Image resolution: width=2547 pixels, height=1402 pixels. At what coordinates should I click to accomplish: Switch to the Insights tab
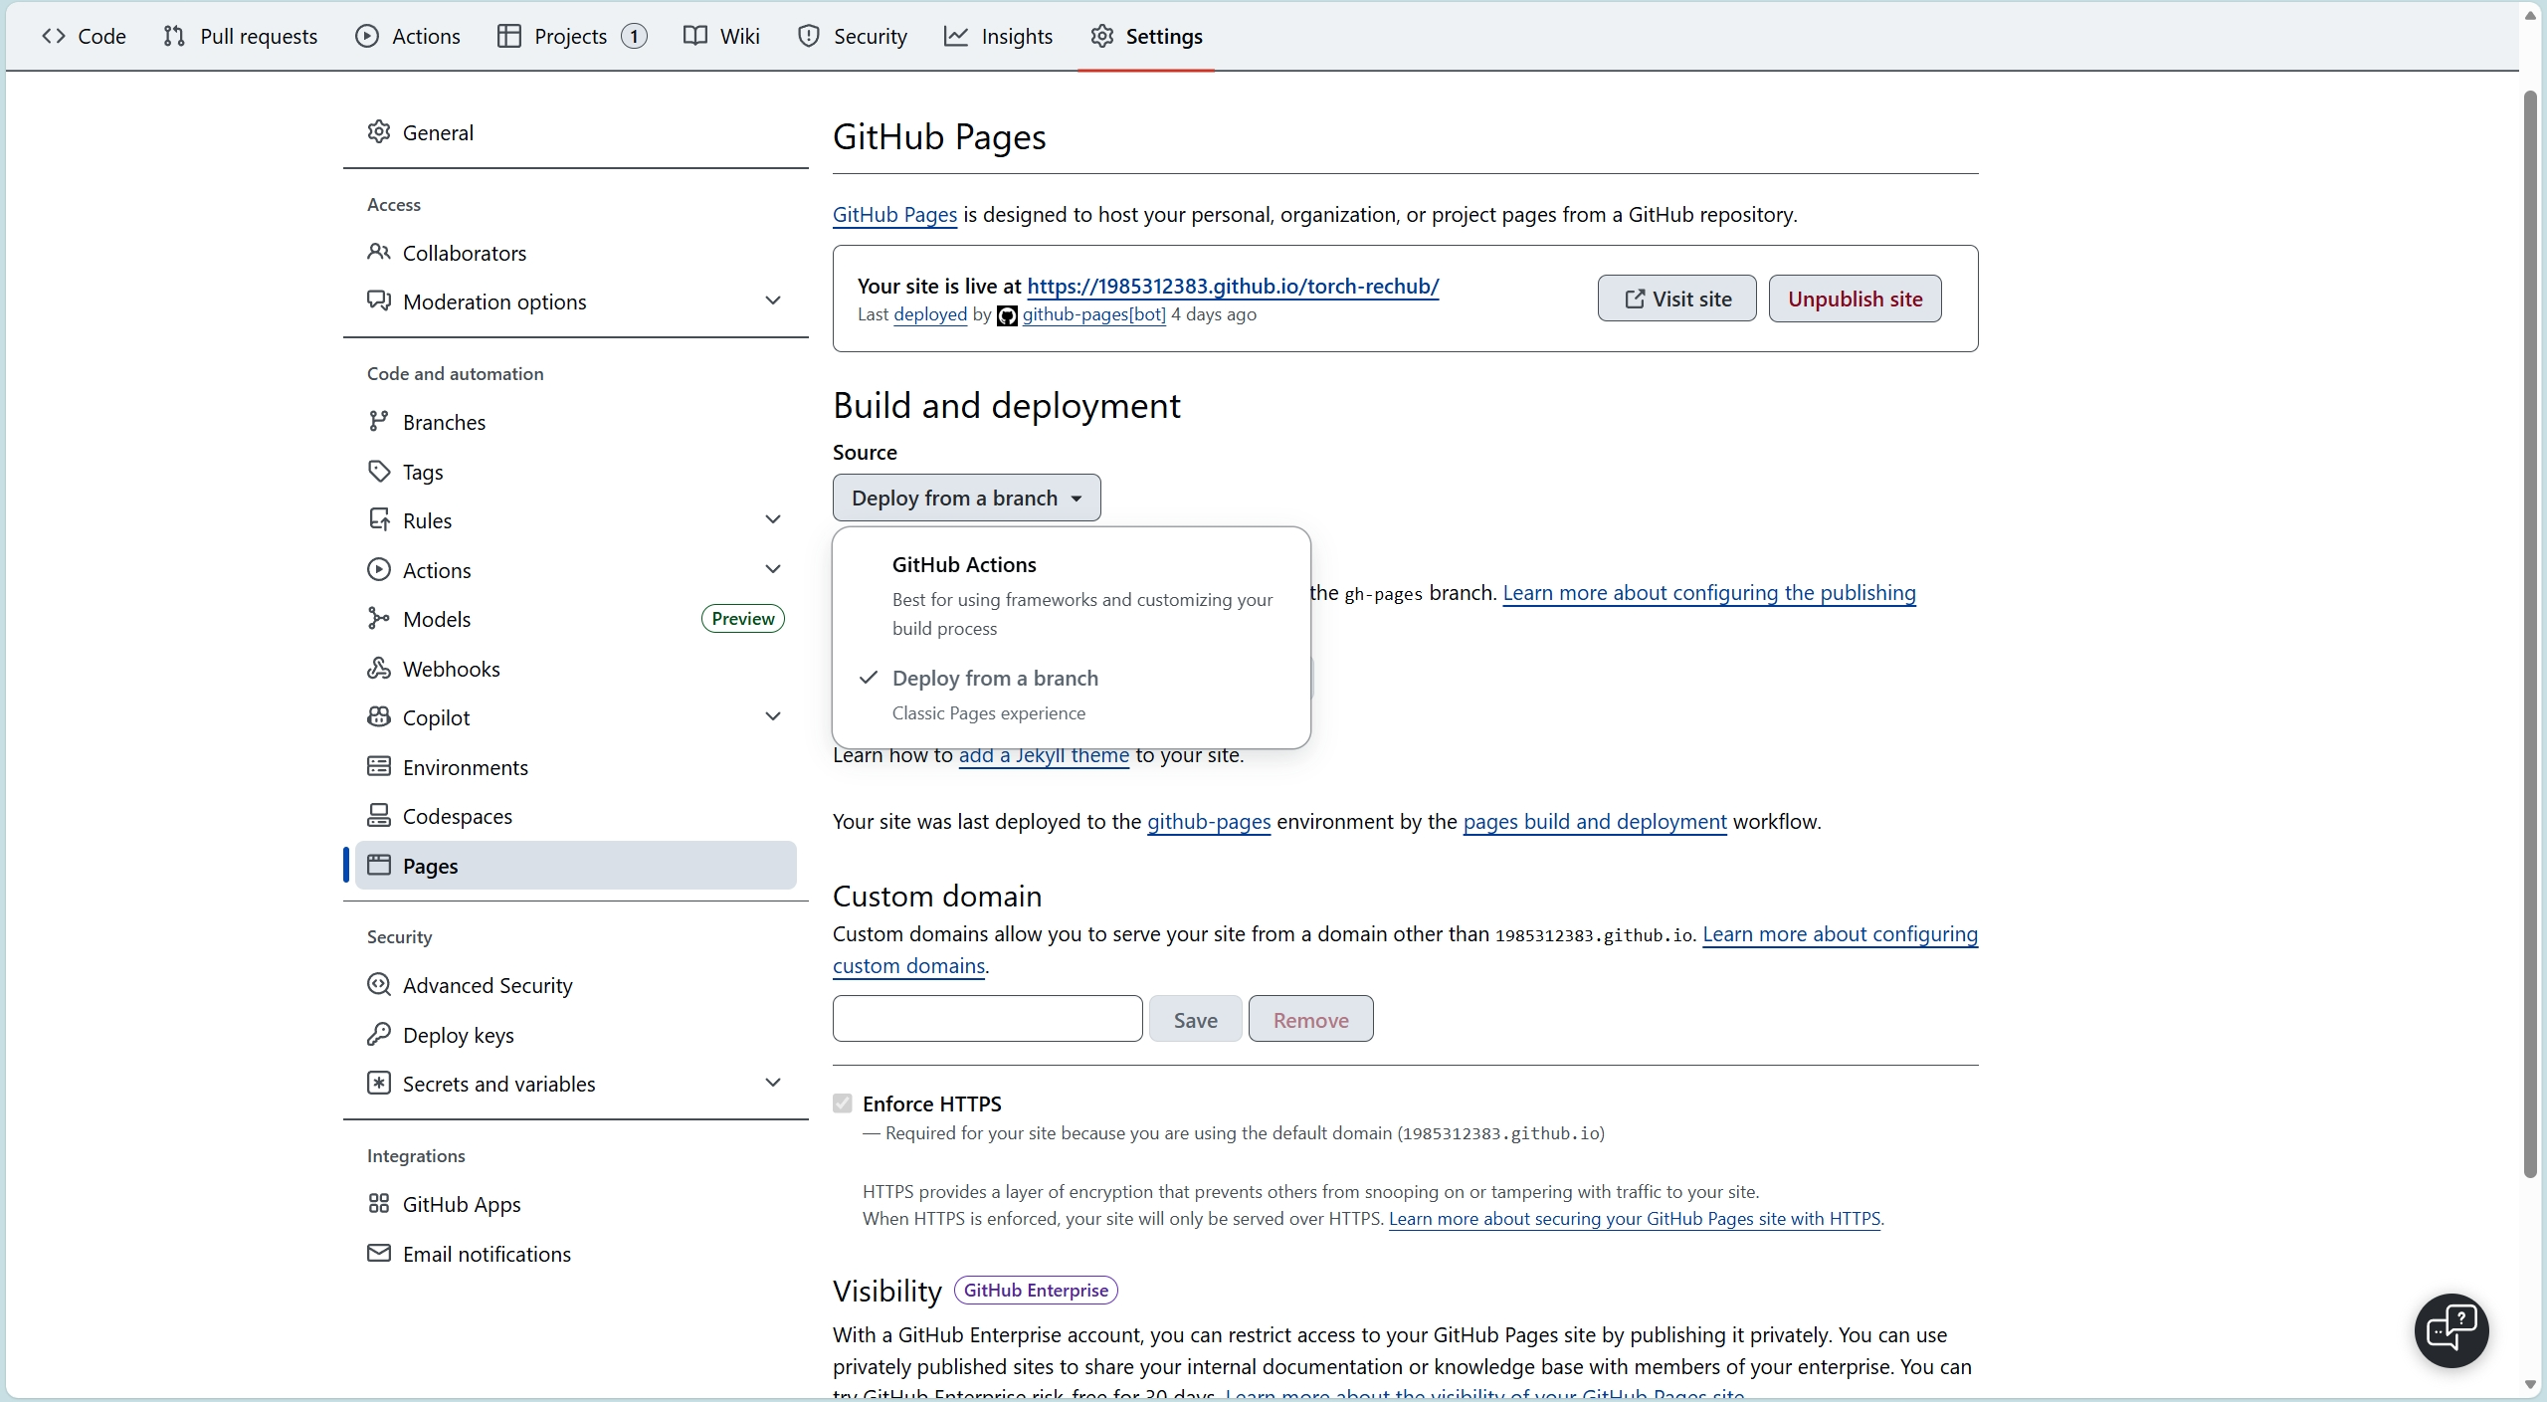[998, 37]
